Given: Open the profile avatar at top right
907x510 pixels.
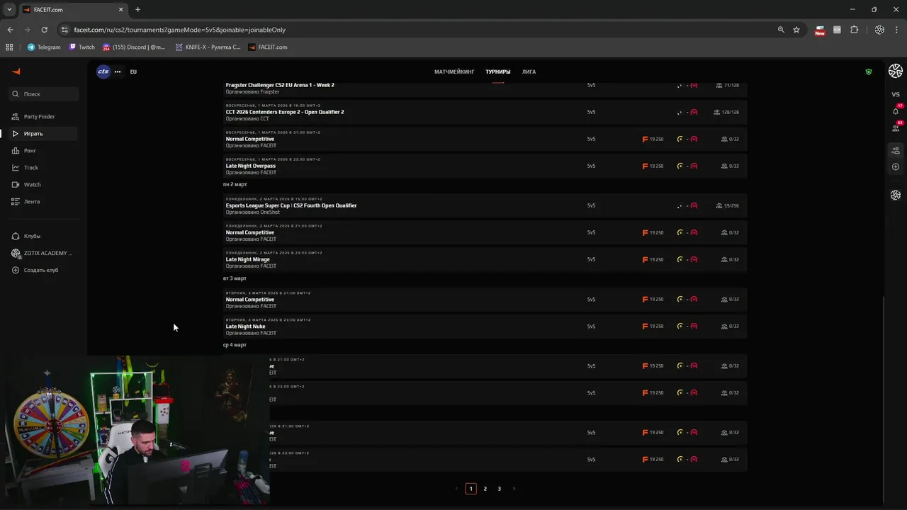Looking at the screenshot, I should point(896,71).
